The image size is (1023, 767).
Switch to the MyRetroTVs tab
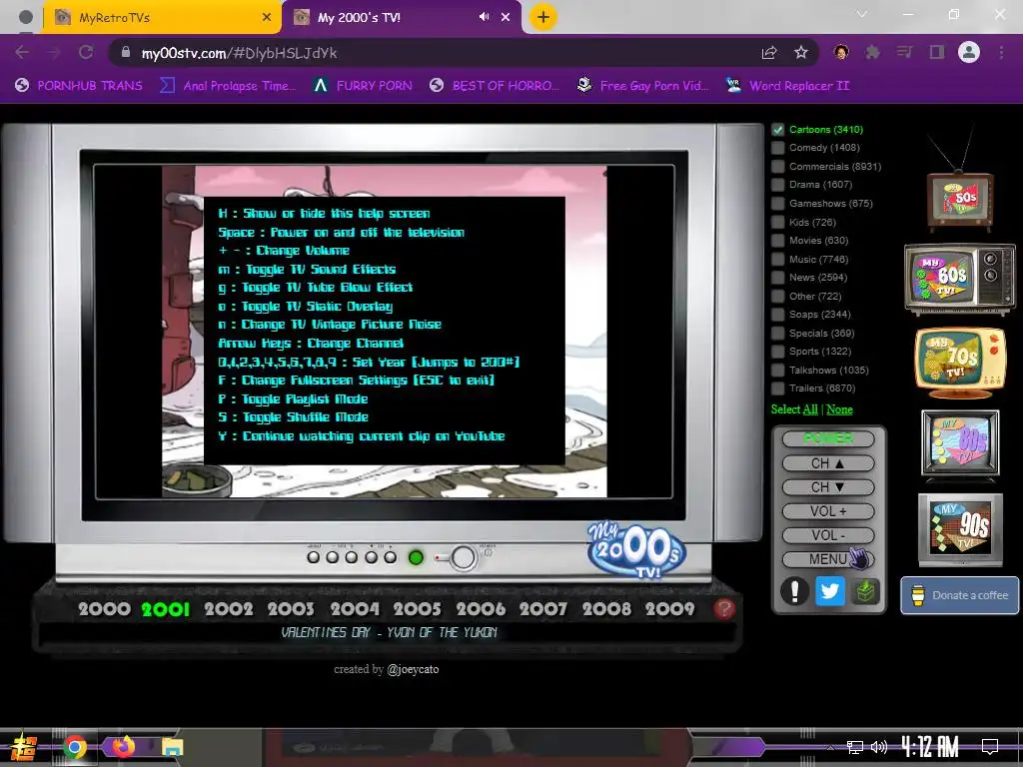pos(162,17)
